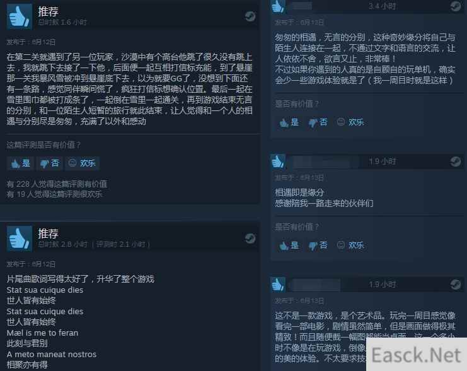Vote 否 on the 228-helpful review
467x371 pixels.
(49, 163)
